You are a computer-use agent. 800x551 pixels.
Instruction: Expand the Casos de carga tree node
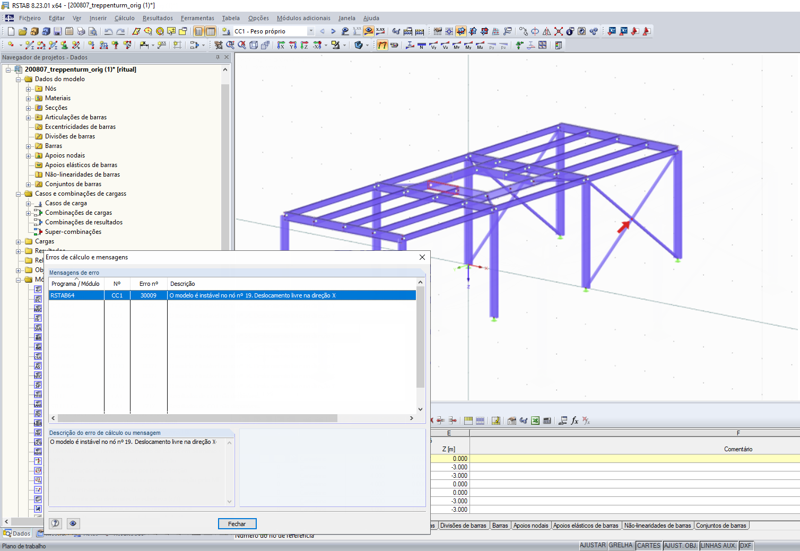point(29,203)
